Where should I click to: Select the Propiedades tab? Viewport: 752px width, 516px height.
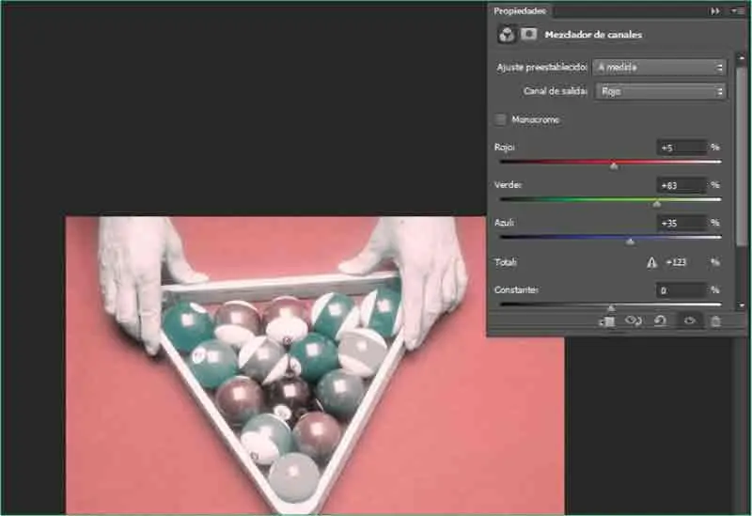point(519,10)
